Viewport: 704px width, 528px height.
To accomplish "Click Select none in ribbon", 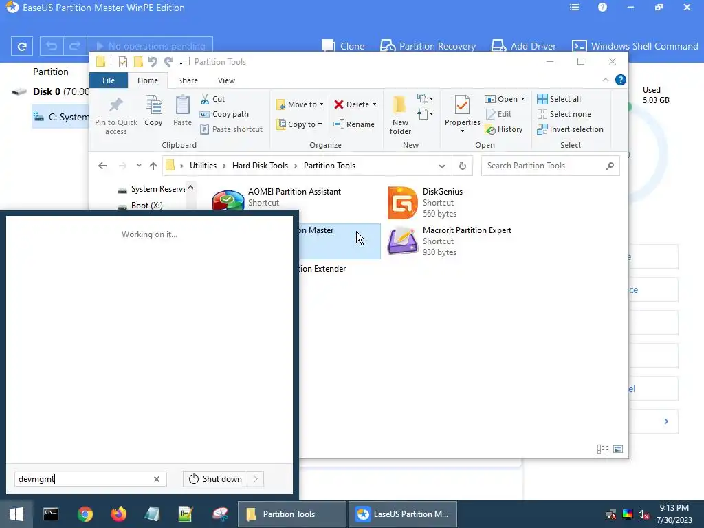I will [x=564, y=114].
